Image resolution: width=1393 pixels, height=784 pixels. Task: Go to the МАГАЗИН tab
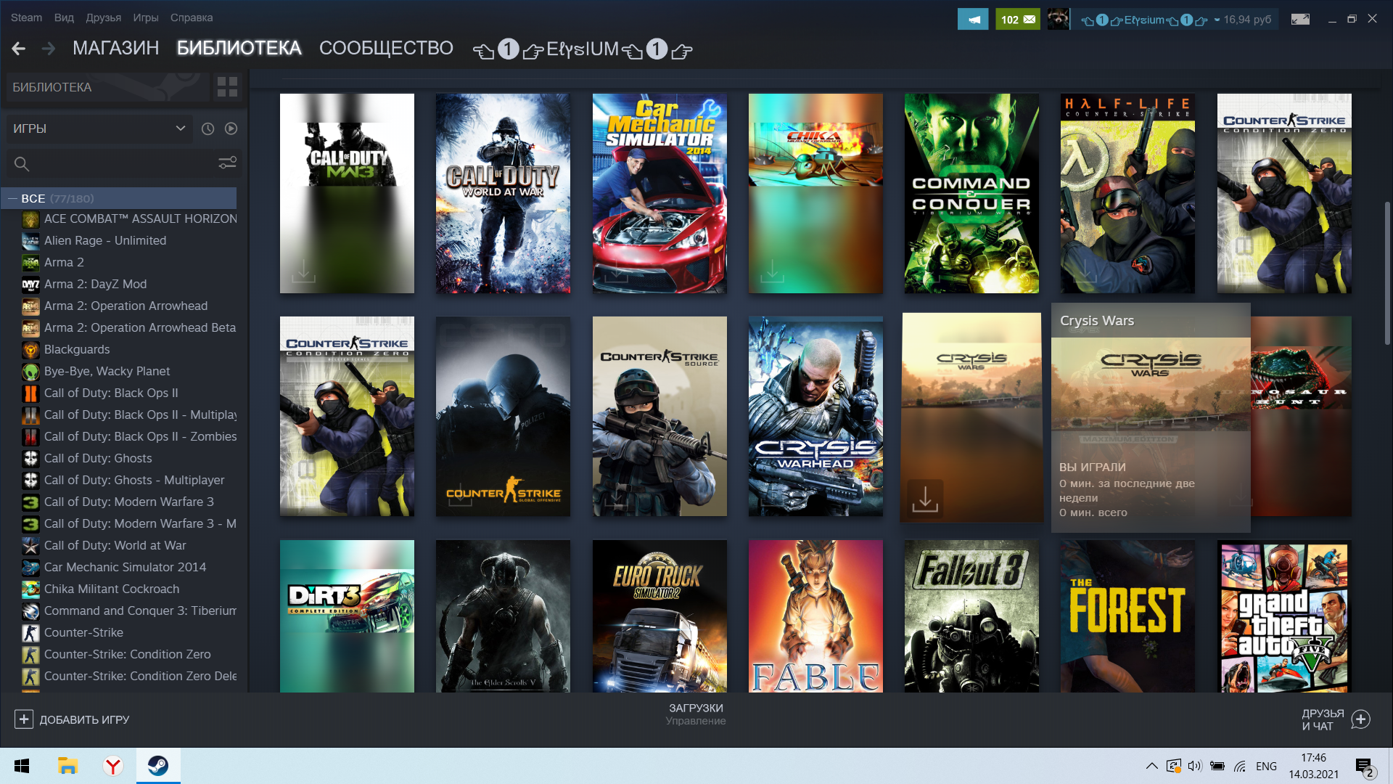(115, 48)
